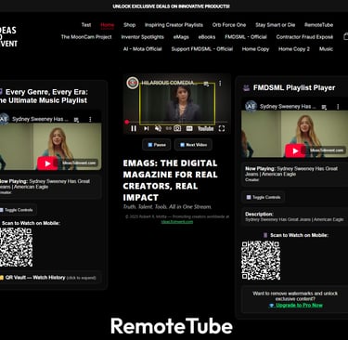Open Inspiring Creator Playlists menu item
This screenshot has width=348, height=340.
(174, 25)
